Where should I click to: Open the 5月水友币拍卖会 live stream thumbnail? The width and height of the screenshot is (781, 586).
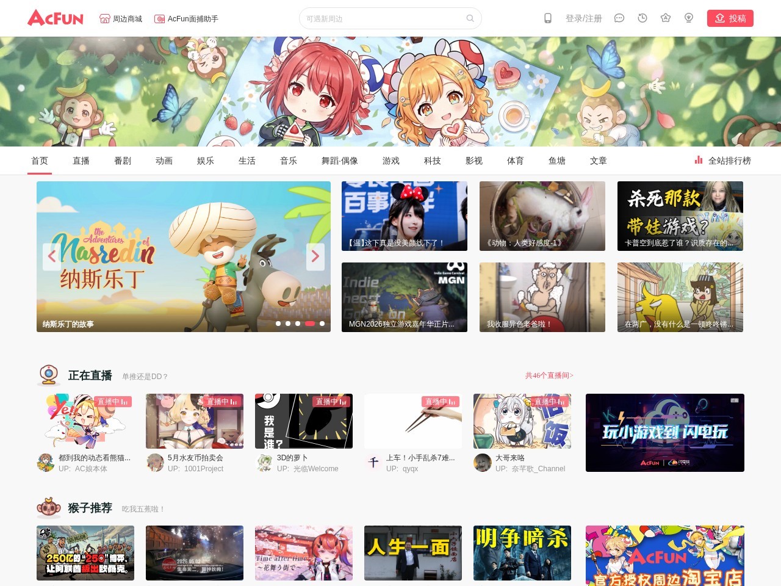(195, 421)
